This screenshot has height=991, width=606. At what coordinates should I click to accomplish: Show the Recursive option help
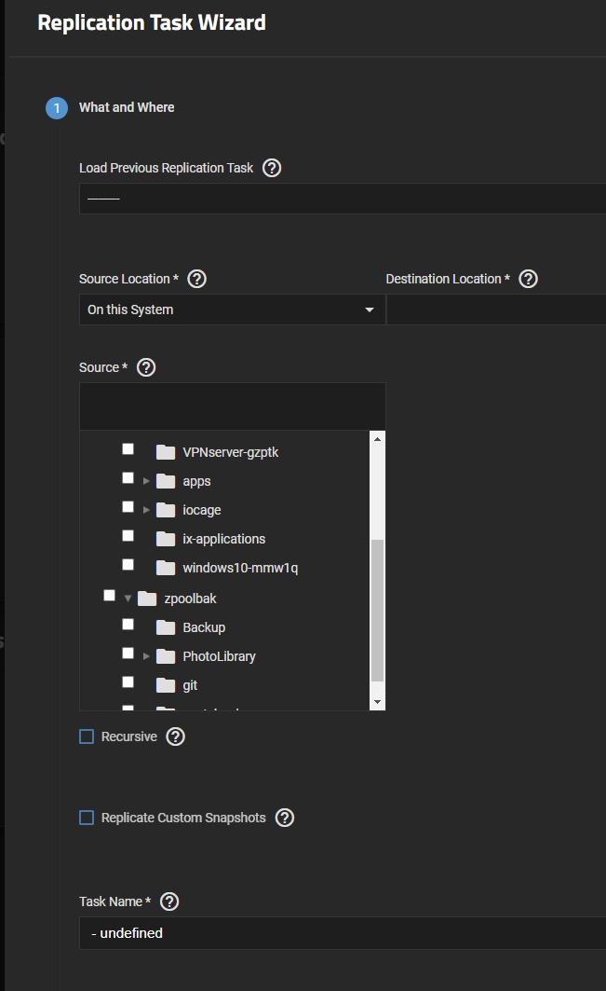coord(175,736)
